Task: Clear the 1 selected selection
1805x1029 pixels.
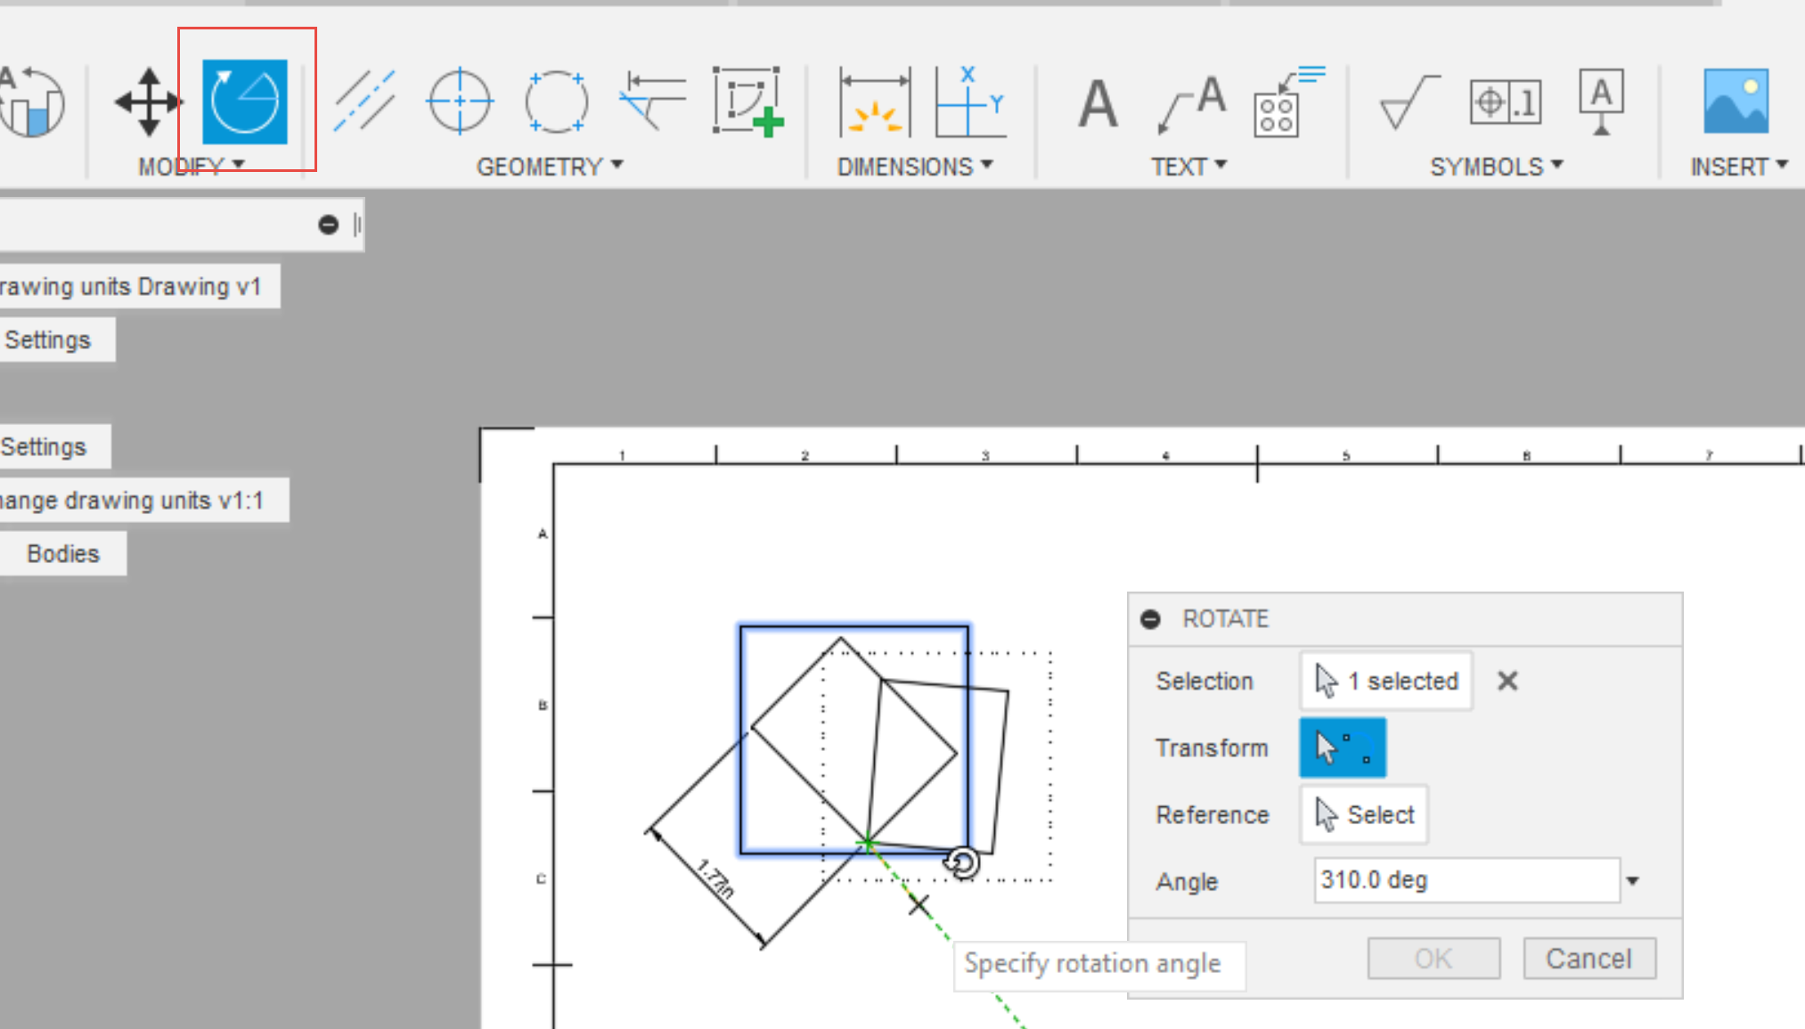Action: [x=1507, y=682]
